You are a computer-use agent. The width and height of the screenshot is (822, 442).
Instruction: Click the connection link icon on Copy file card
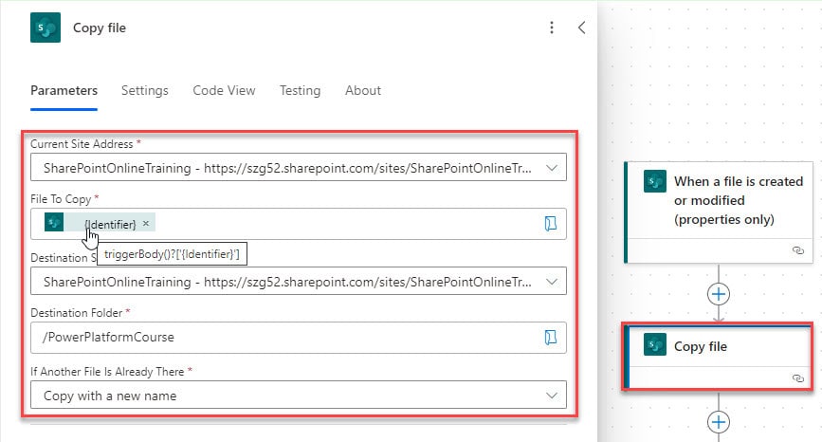click(798, 378)
